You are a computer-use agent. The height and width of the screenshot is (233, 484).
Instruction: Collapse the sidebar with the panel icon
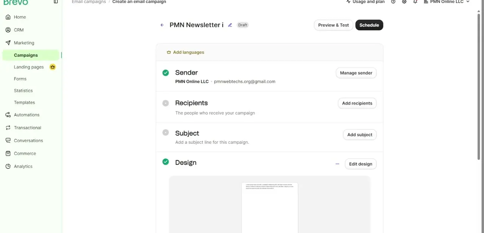(56, 2)
